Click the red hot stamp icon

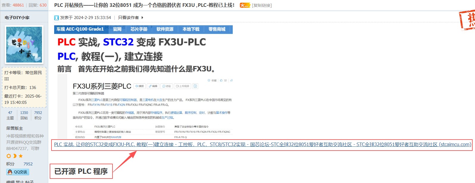pos(468,20)
